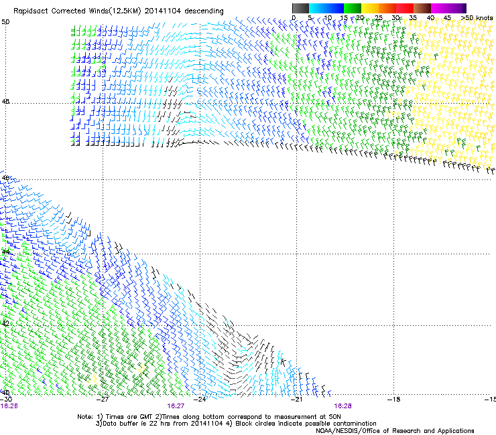Image resolution: width=496 pixels, height=435 pixels.
Task: Click the legend scale label "25"
Action: (x=379, y=18)
